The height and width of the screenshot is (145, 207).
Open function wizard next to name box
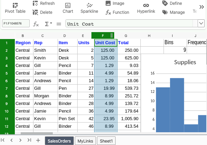tap(36, 24)
